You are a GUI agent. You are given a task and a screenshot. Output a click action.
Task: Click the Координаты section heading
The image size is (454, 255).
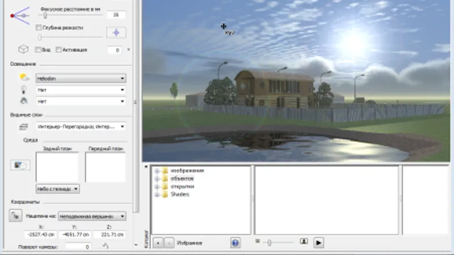pos(25,202)
